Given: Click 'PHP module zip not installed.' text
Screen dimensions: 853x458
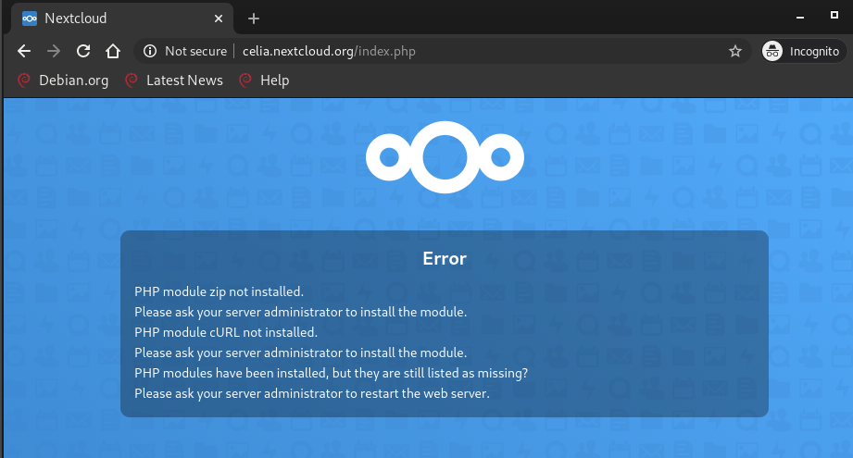Looking at the screenshot, I should [220, 291].
